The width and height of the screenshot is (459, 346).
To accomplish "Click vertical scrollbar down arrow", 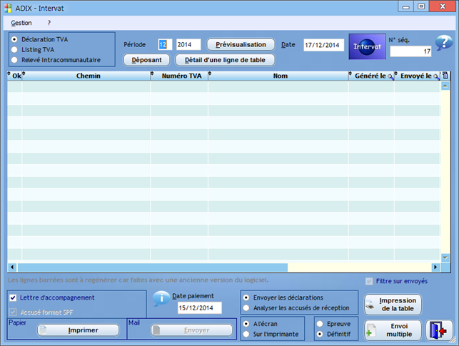I will pyautogui.click(x=445, y=258).
